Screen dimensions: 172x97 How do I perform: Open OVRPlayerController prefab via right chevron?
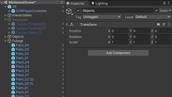[x=63, y=11]
